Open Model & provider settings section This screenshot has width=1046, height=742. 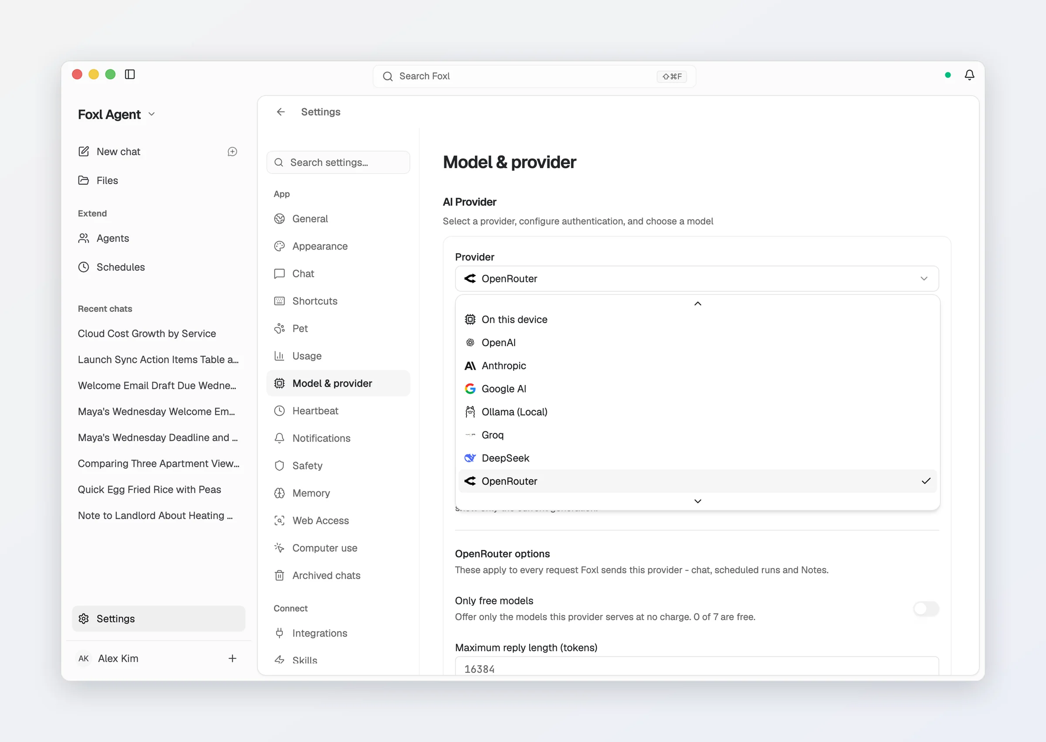click(x=338, y=383)
